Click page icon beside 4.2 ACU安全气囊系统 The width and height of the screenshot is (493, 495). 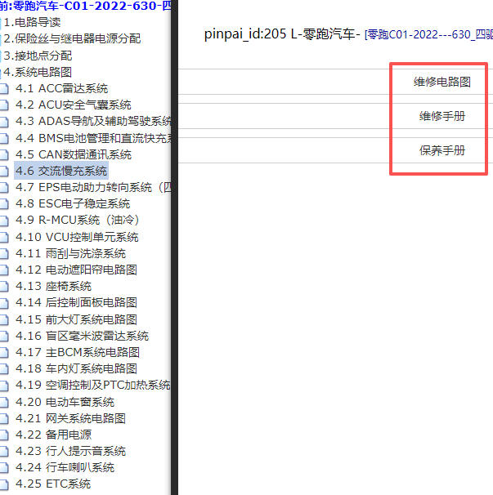click(4, 105)
